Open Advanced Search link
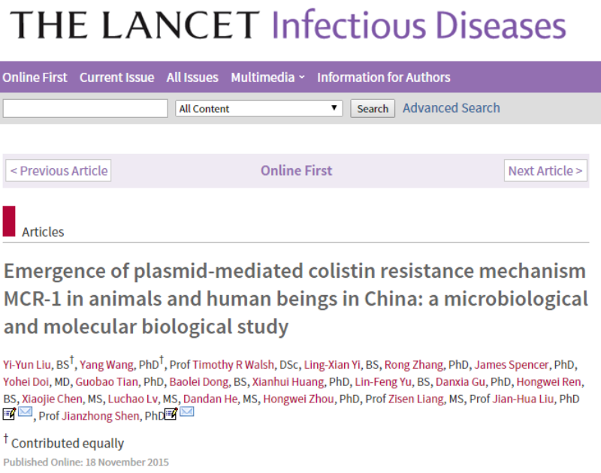 pyautogui.click(x=452, y=108)
